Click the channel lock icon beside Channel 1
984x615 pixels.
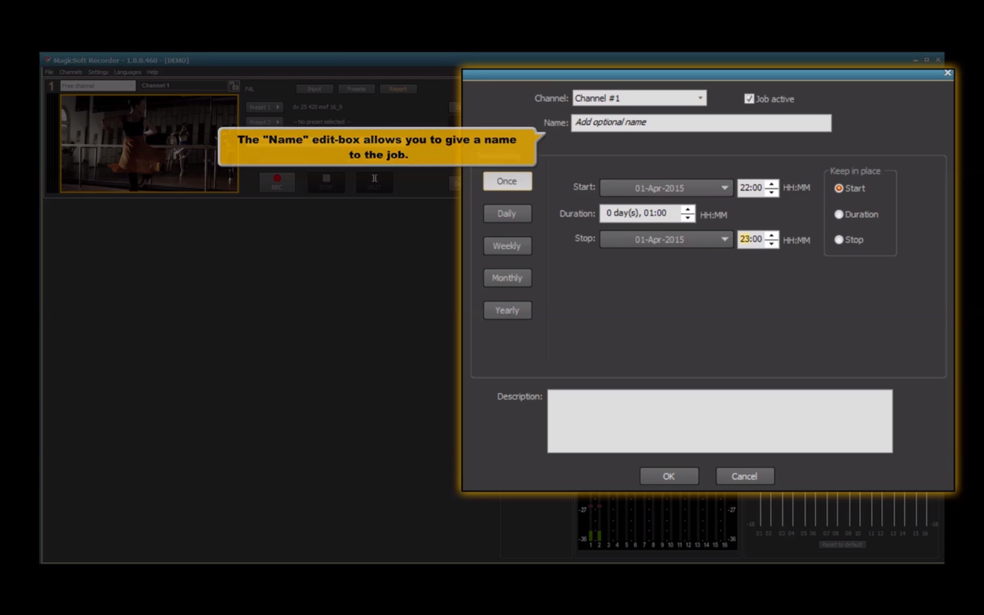[x=234, y=85]
